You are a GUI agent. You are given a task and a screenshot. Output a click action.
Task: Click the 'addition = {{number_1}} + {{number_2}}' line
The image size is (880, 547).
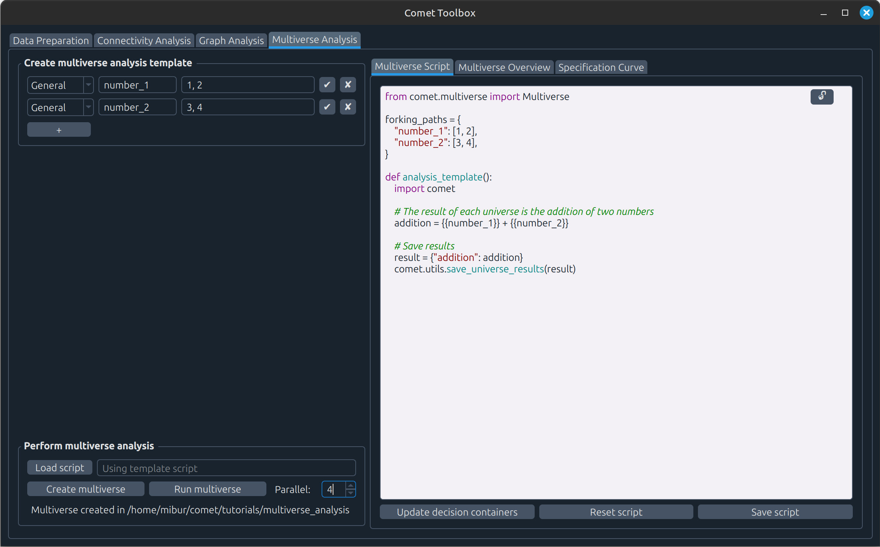click(481, 223)
